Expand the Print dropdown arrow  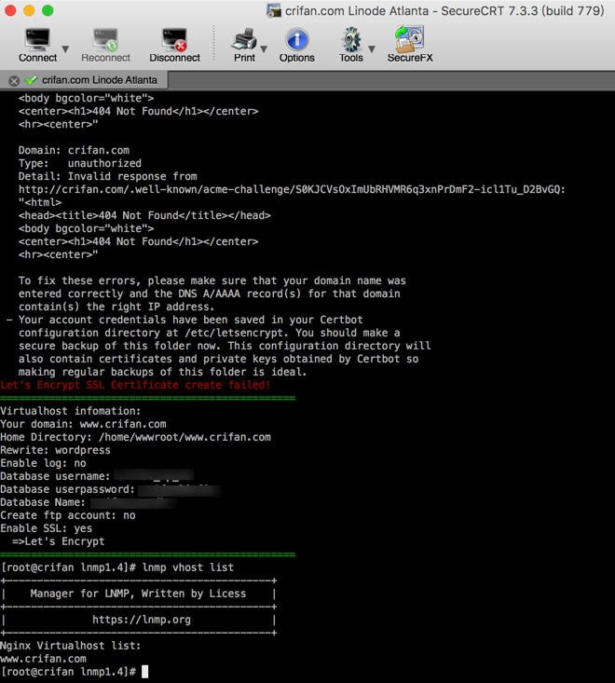(264, 48)
